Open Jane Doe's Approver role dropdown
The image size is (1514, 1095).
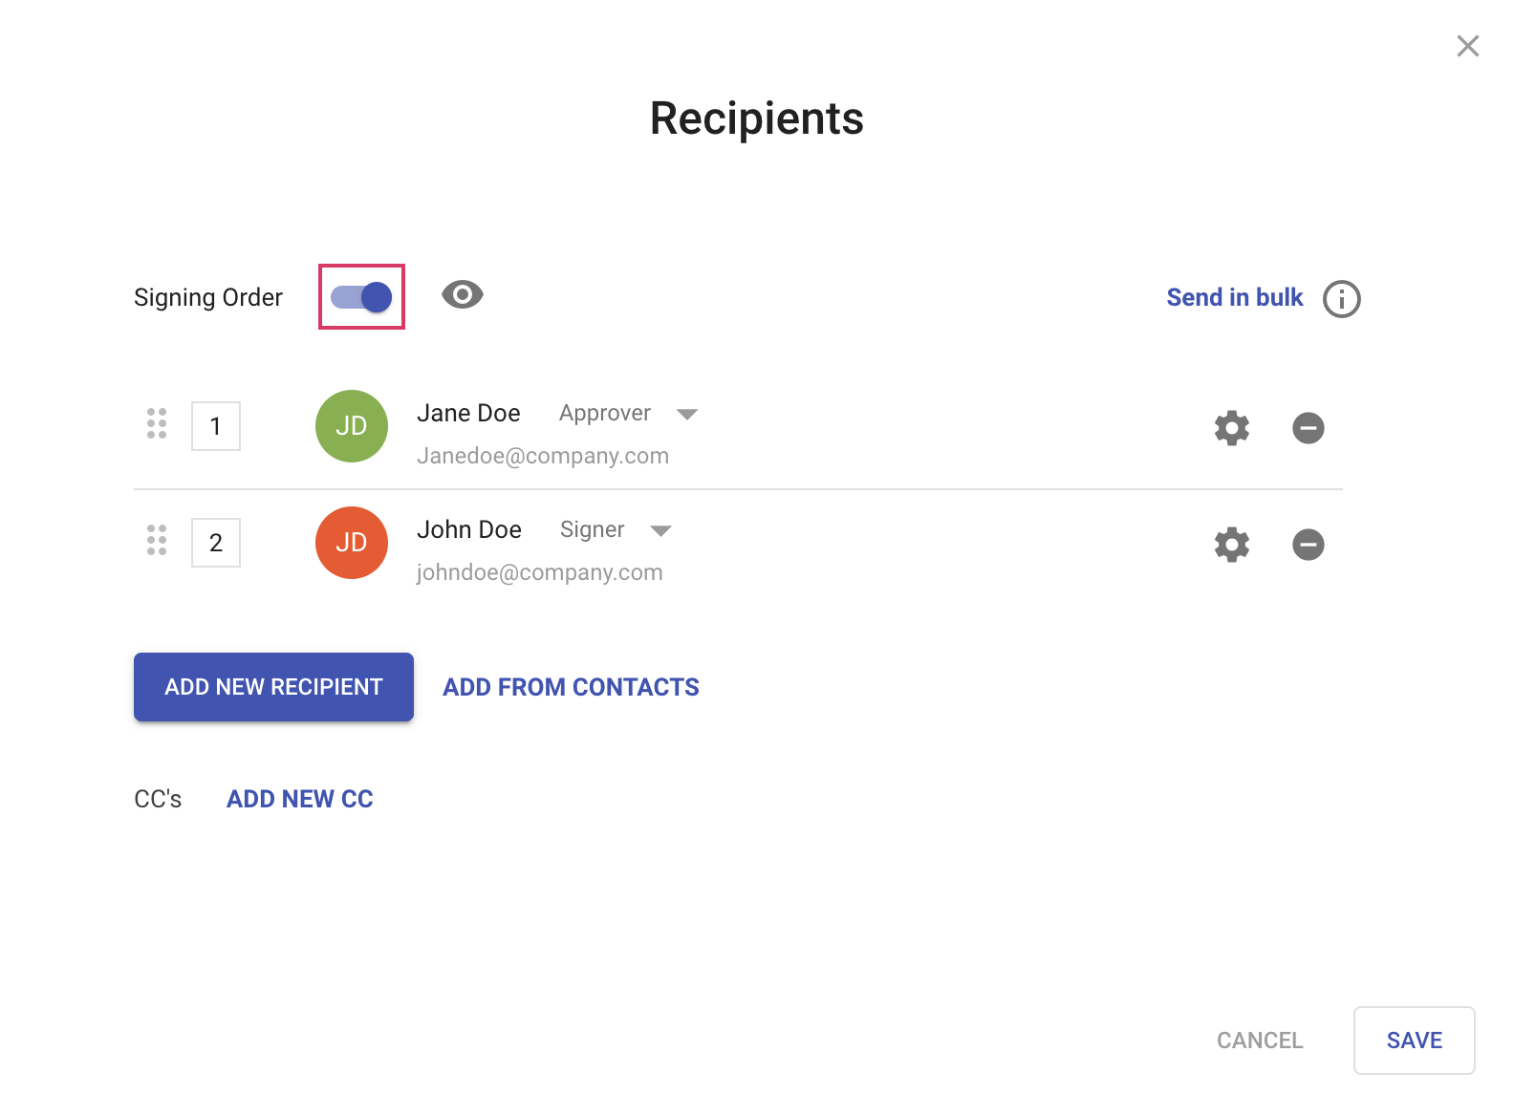(x=686, y=414)
